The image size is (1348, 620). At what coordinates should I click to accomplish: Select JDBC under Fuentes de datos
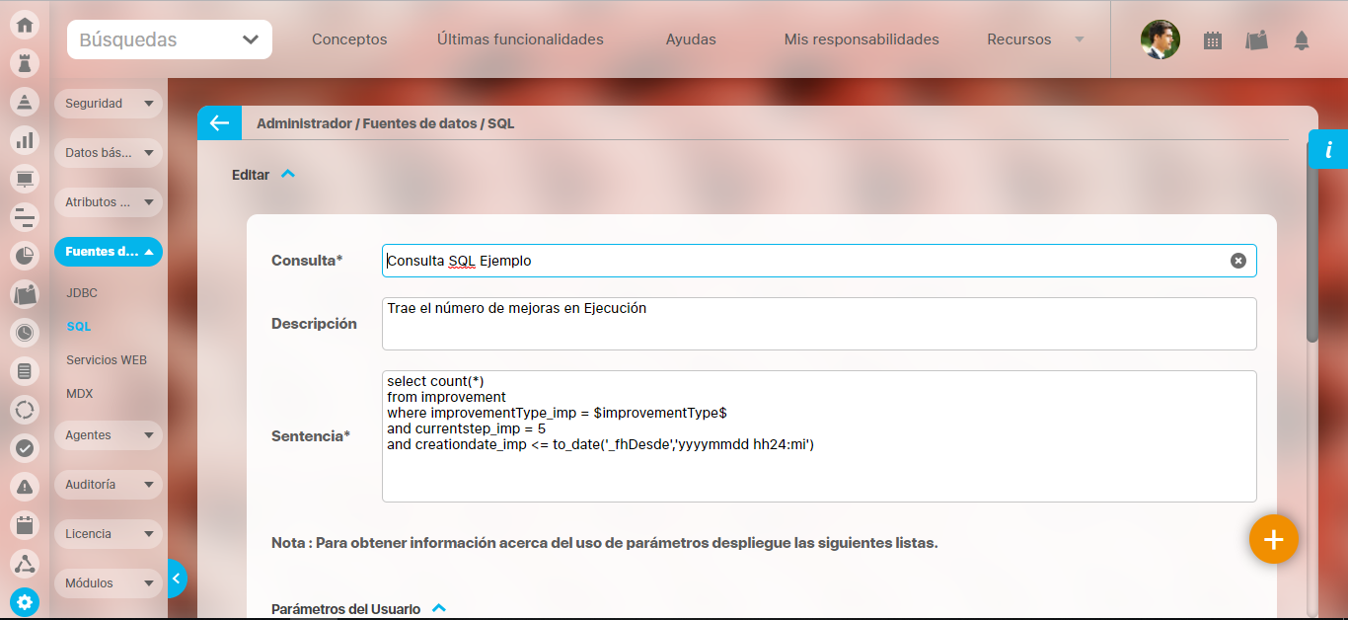pos(82,293)
